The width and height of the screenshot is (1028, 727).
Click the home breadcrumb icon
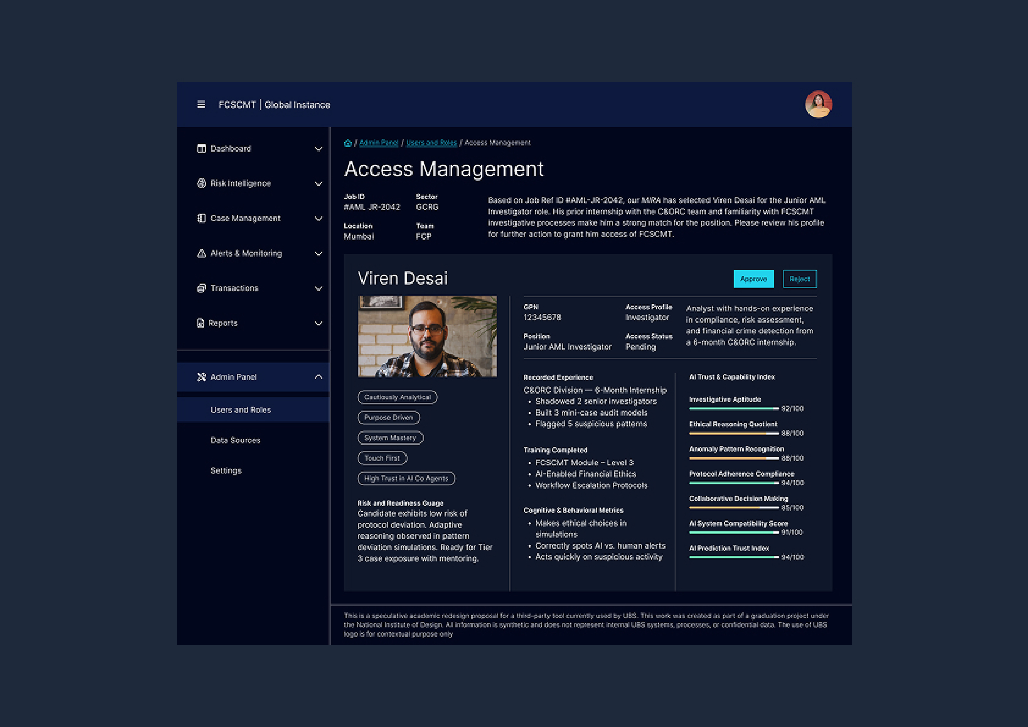click(348, 143)
